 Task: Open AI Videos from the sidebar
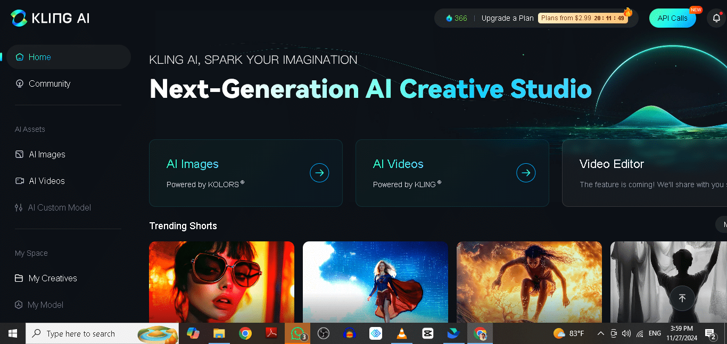click(47, 181)
